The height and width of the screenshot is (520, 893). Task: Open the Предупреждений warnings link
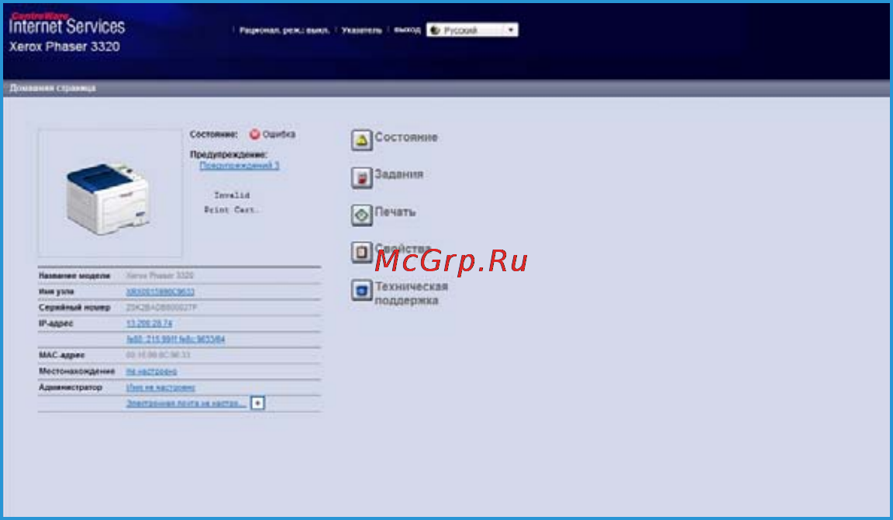tap(240, 166)
